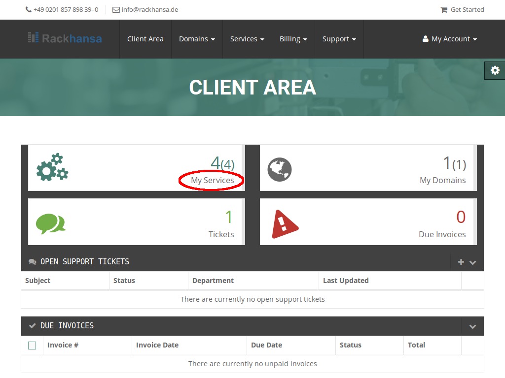Collapse the Due Invoices panel

coord(472,327)
